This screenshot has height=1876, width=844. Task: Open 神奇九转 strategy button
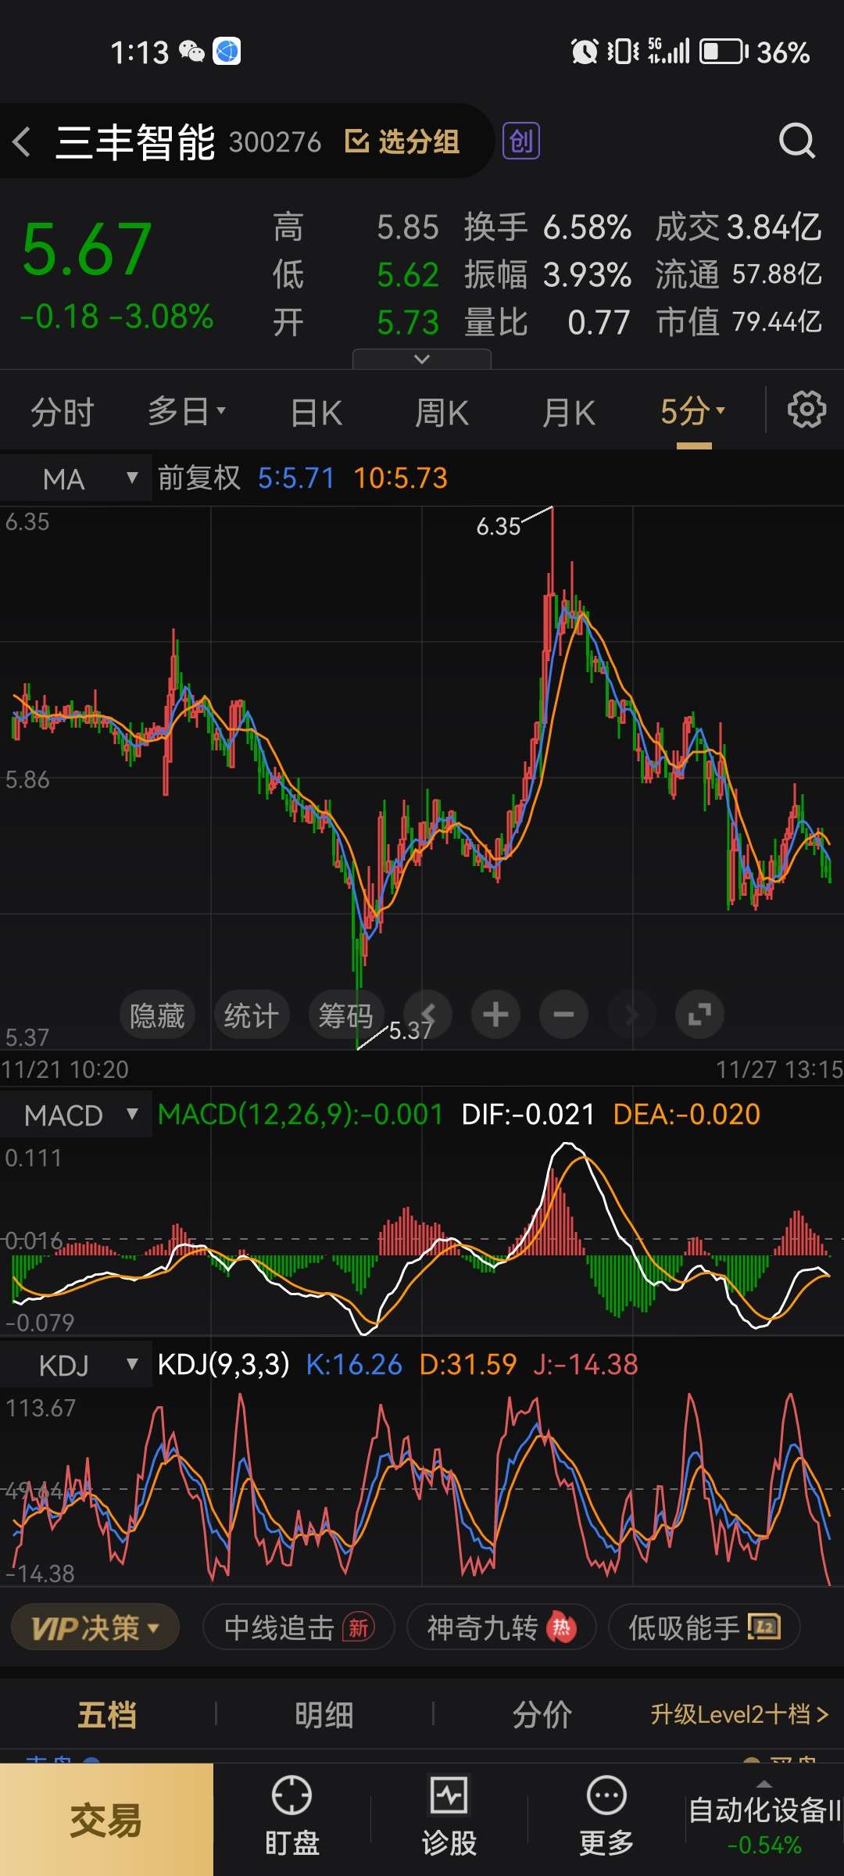(502, 1628)
